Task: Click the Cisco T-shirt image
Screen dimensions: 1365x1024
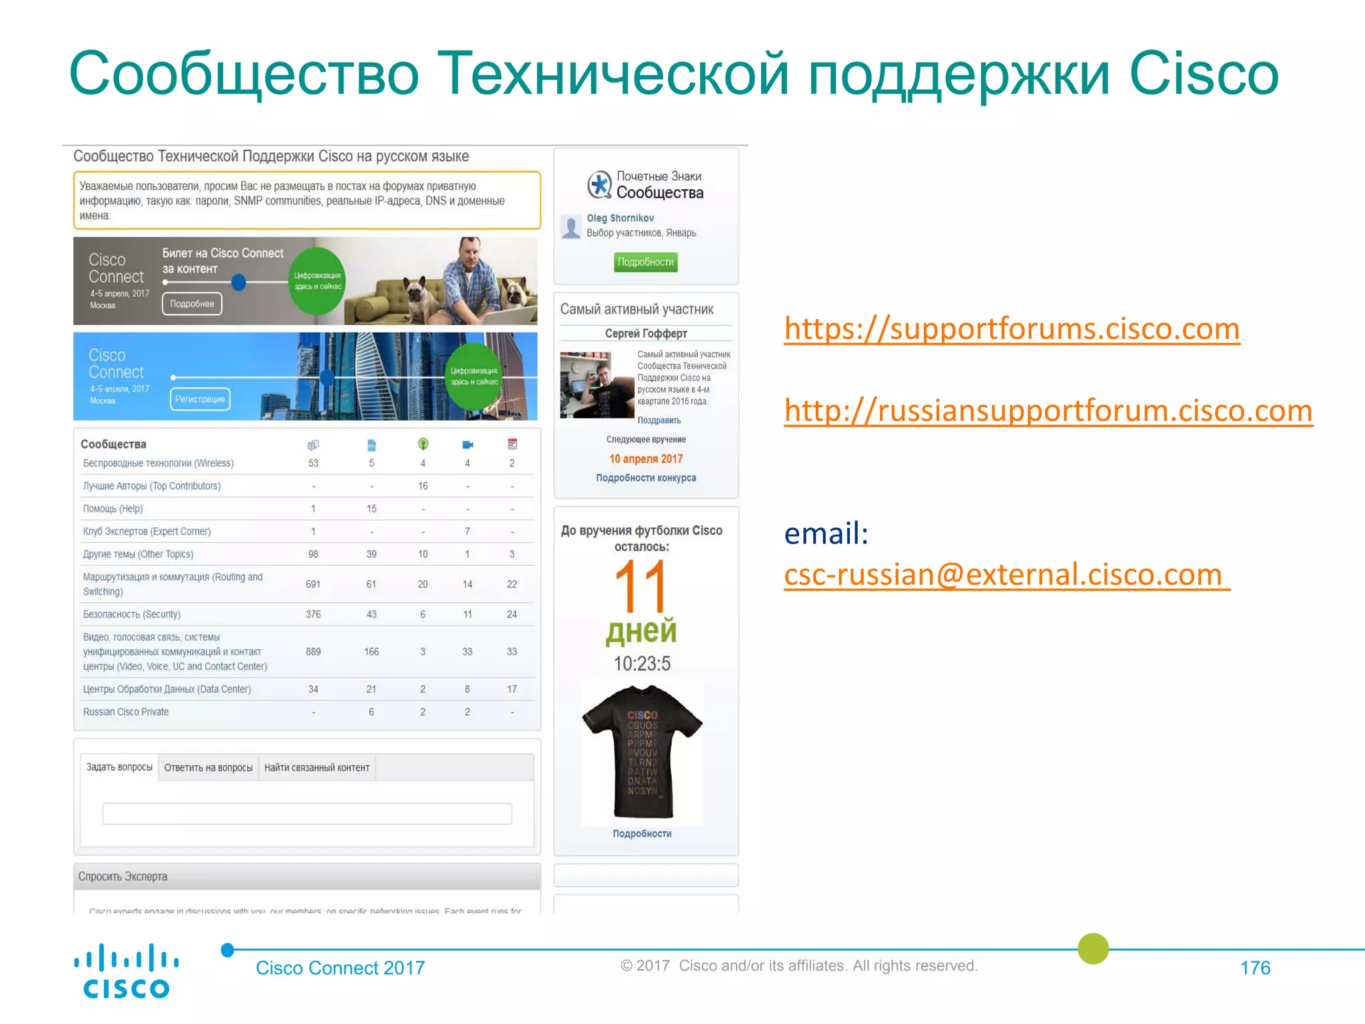Action: click(642, 753)
